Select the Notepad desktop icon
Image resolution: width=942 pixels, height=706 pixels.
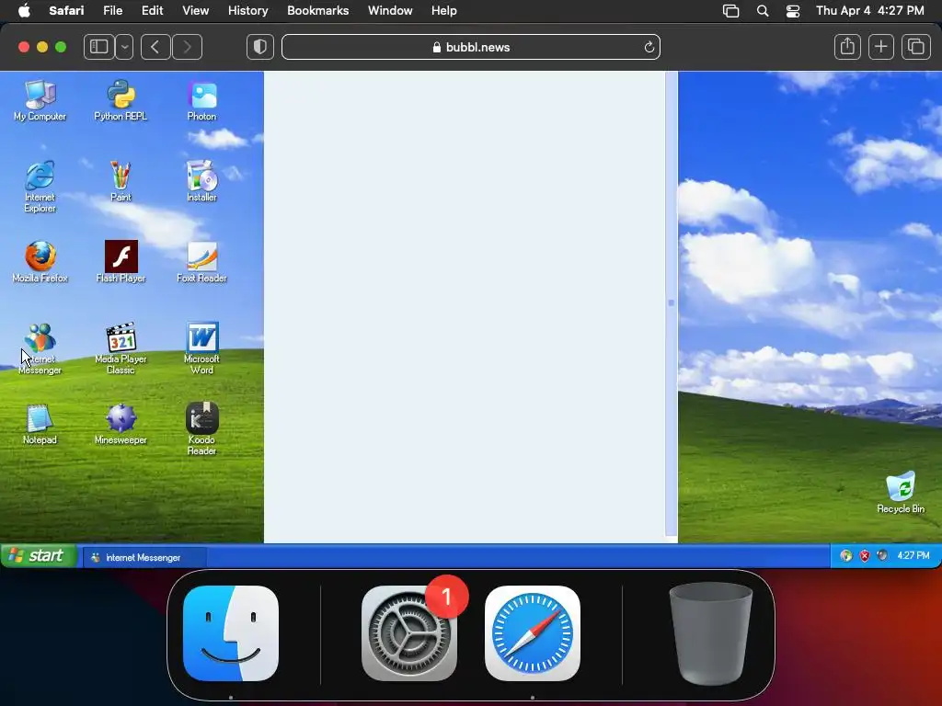(x=40, y=424)
